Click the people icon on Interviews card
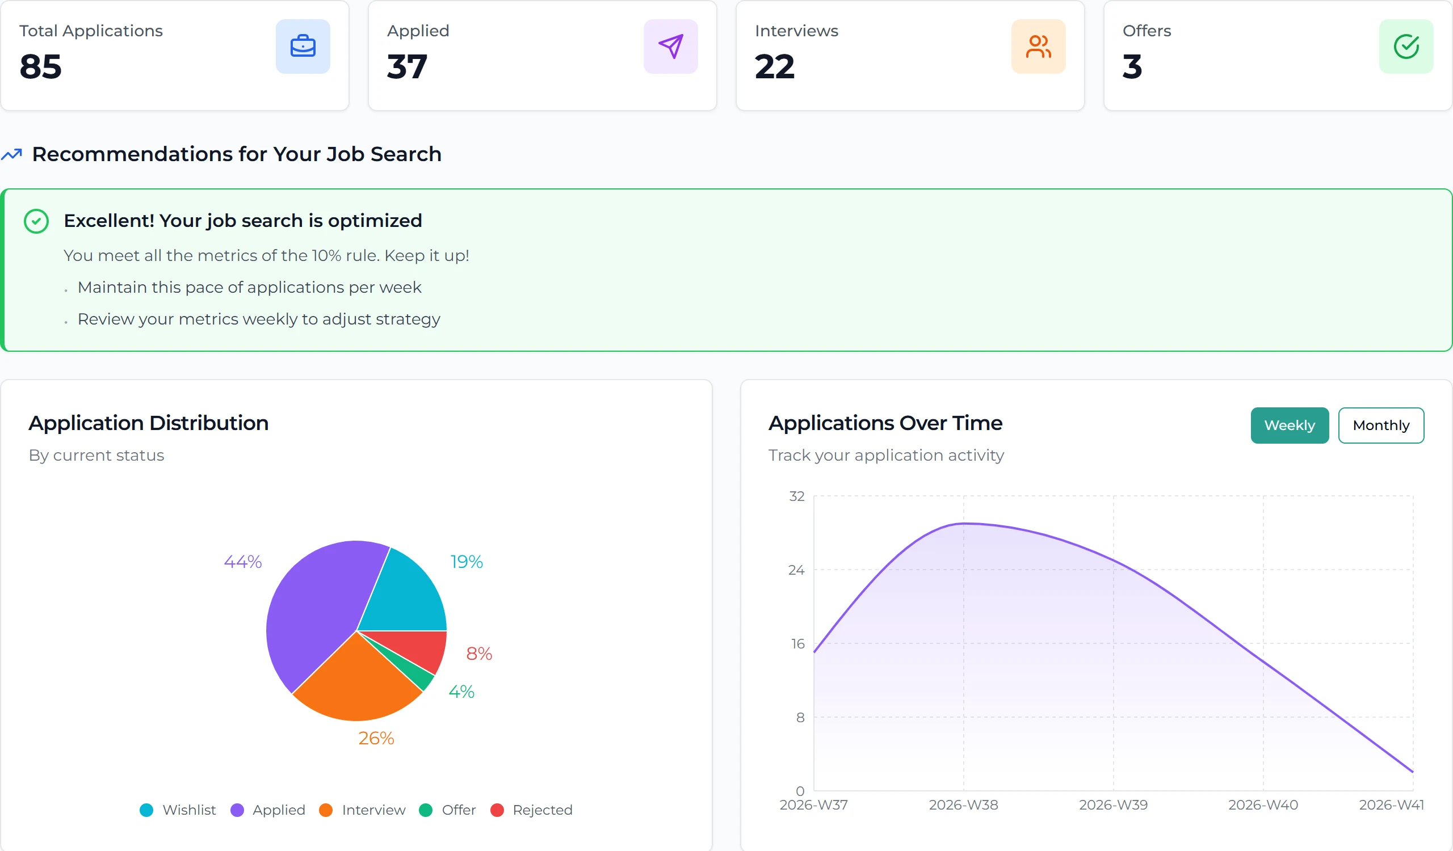The width and height of the screenshot is (1453, 851). (1039, 46)
